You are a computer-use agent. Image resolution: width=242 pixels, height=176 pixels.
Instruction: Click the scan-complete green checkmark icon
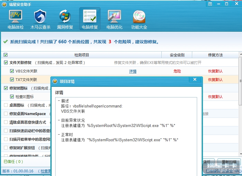click(x=5, y=42)
